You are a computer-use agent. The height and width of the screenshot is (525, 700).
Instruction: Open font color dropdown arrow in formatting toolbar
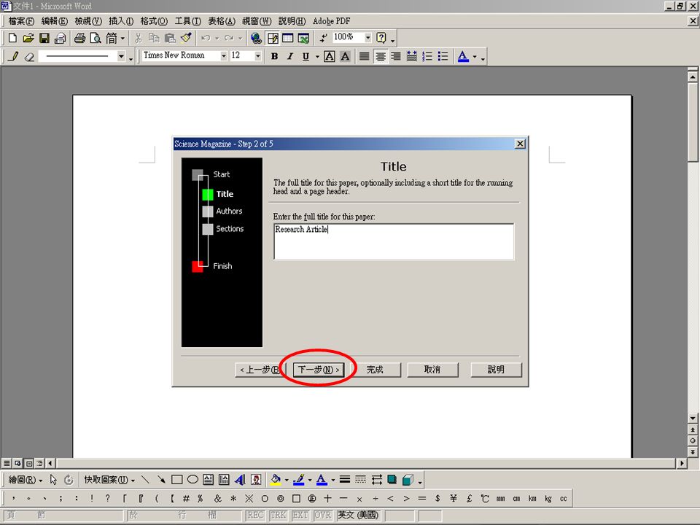(x=475, y=57)
